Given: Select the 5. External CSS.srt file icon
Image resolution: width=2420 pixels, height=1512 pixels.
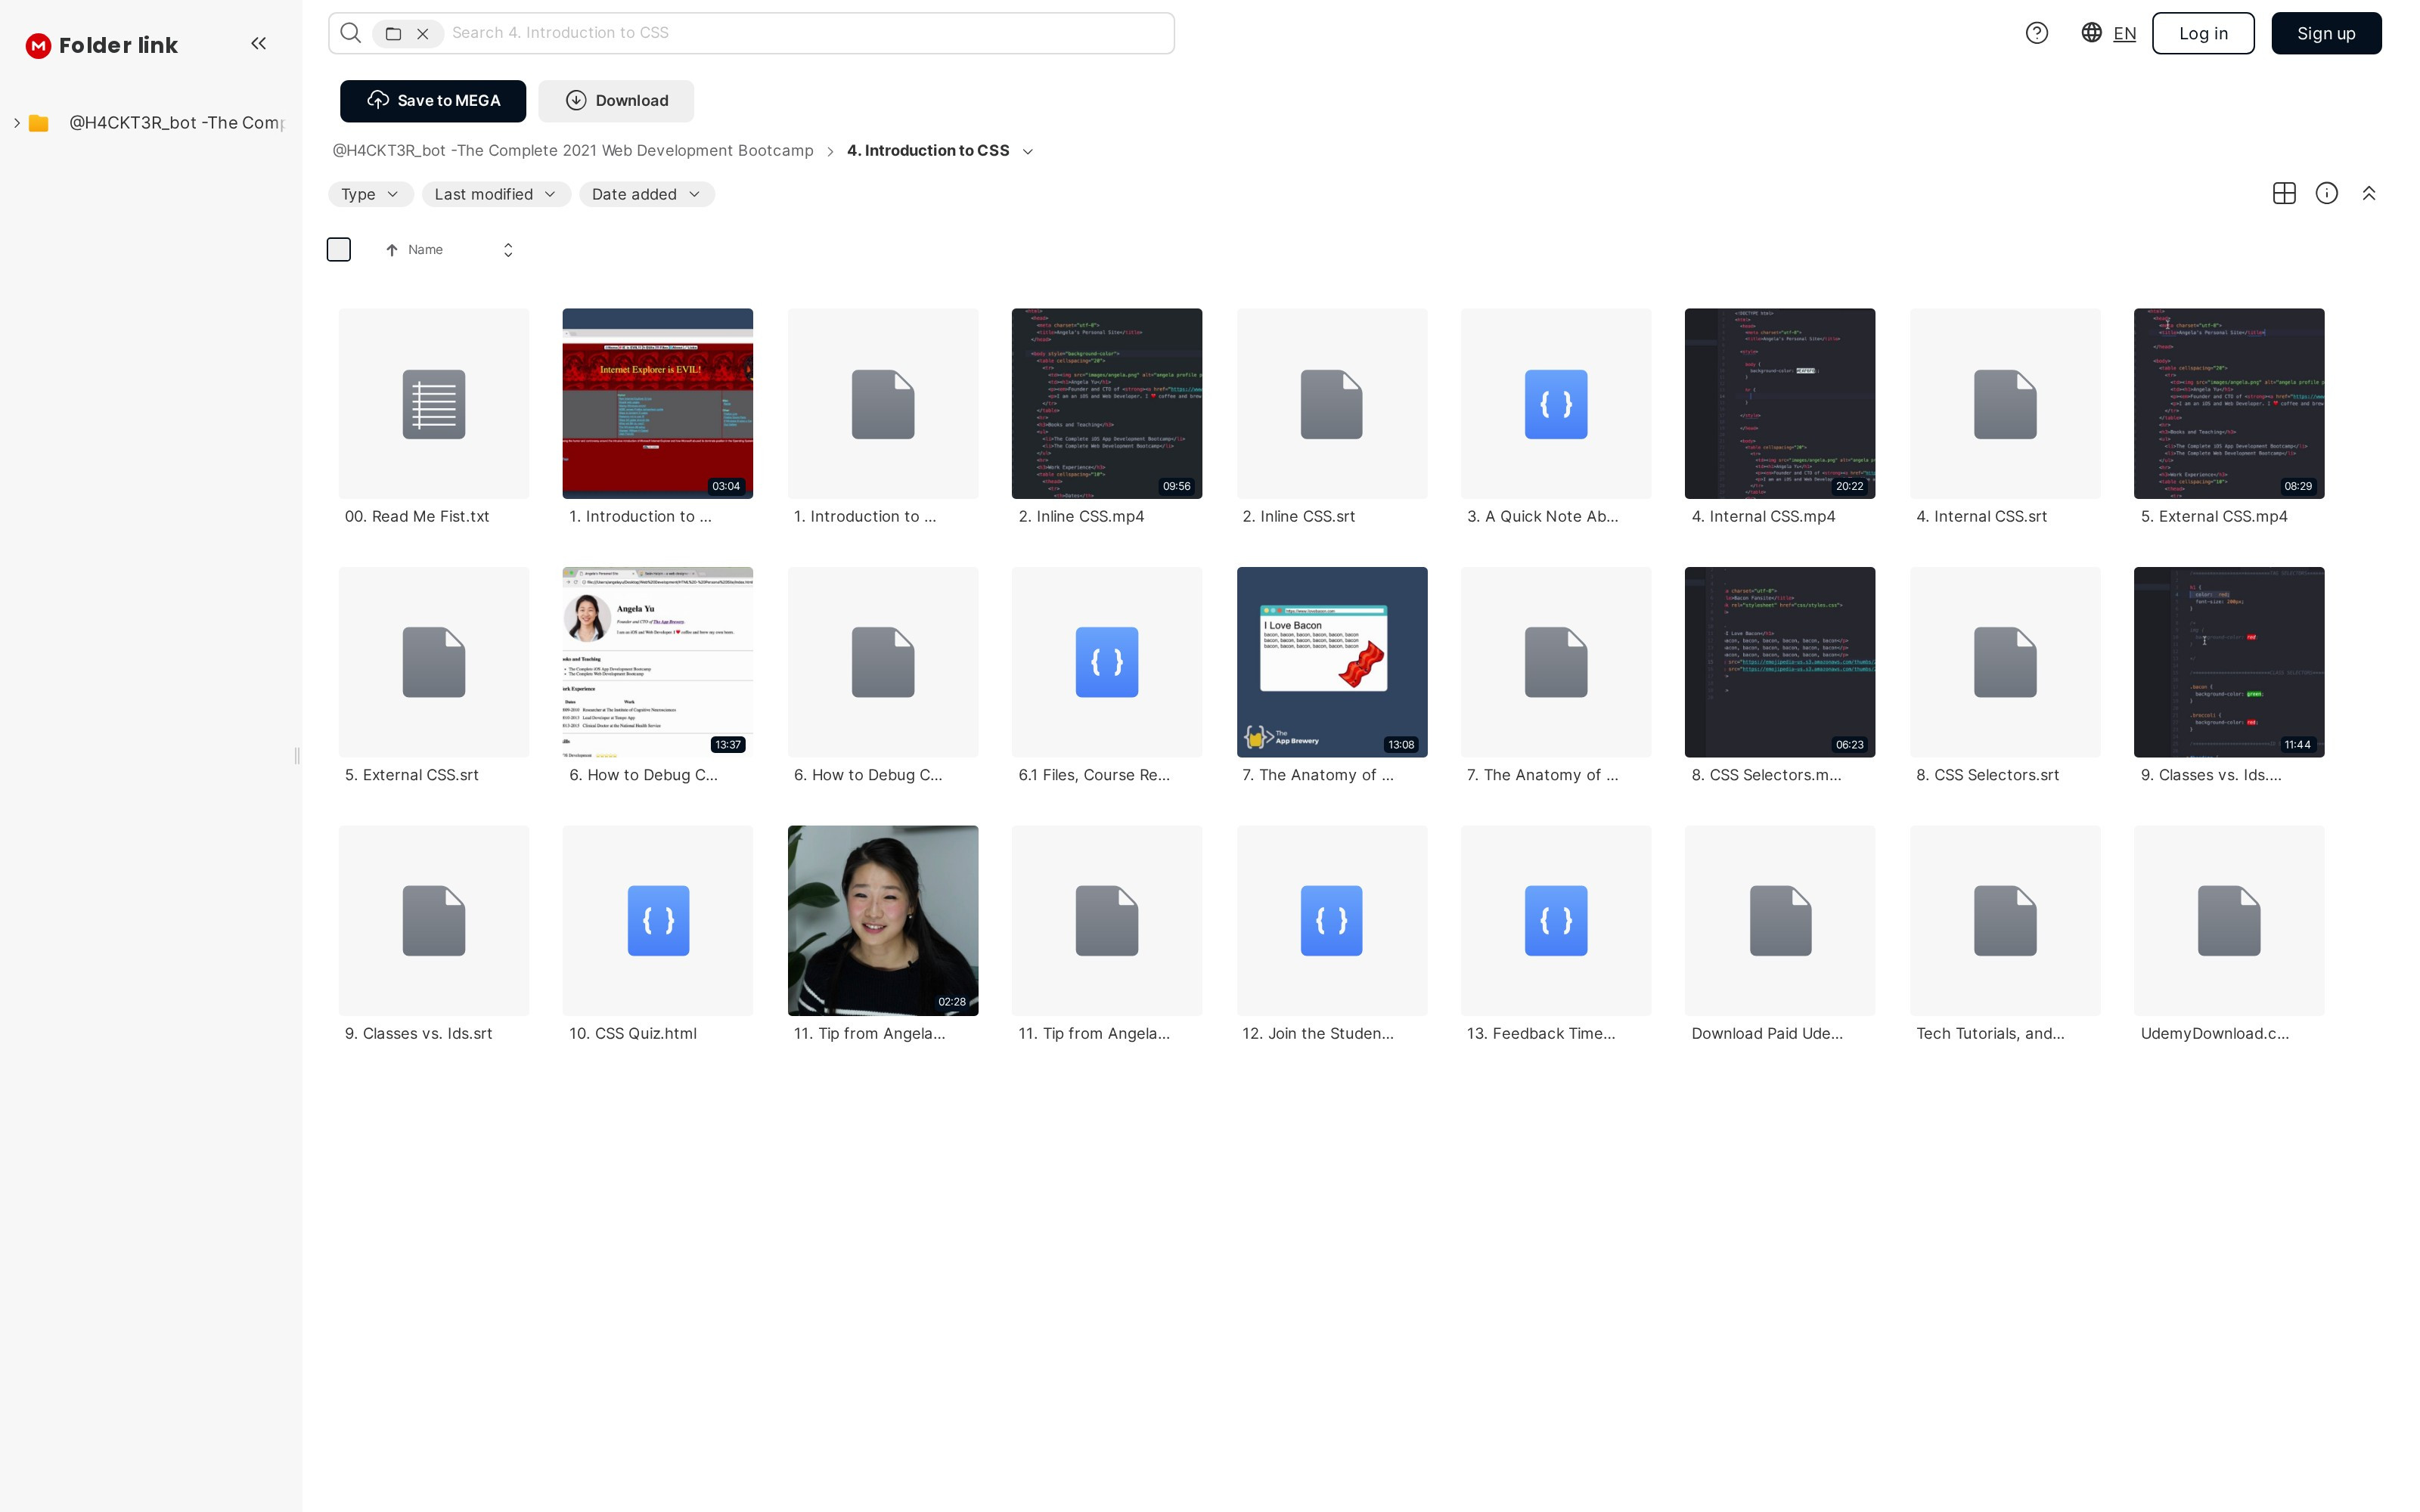Looking at the screenshot, I should 434,662.
